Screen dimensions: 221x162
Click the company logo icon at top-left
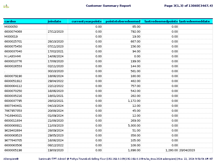coord(6,6)
